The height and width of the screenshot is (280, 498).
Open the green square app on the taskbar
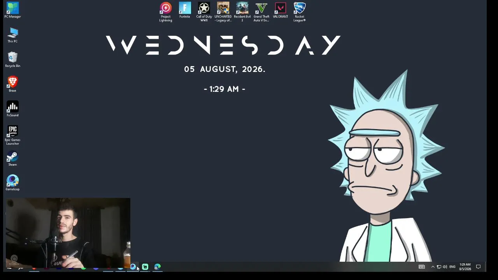(145, 267)
